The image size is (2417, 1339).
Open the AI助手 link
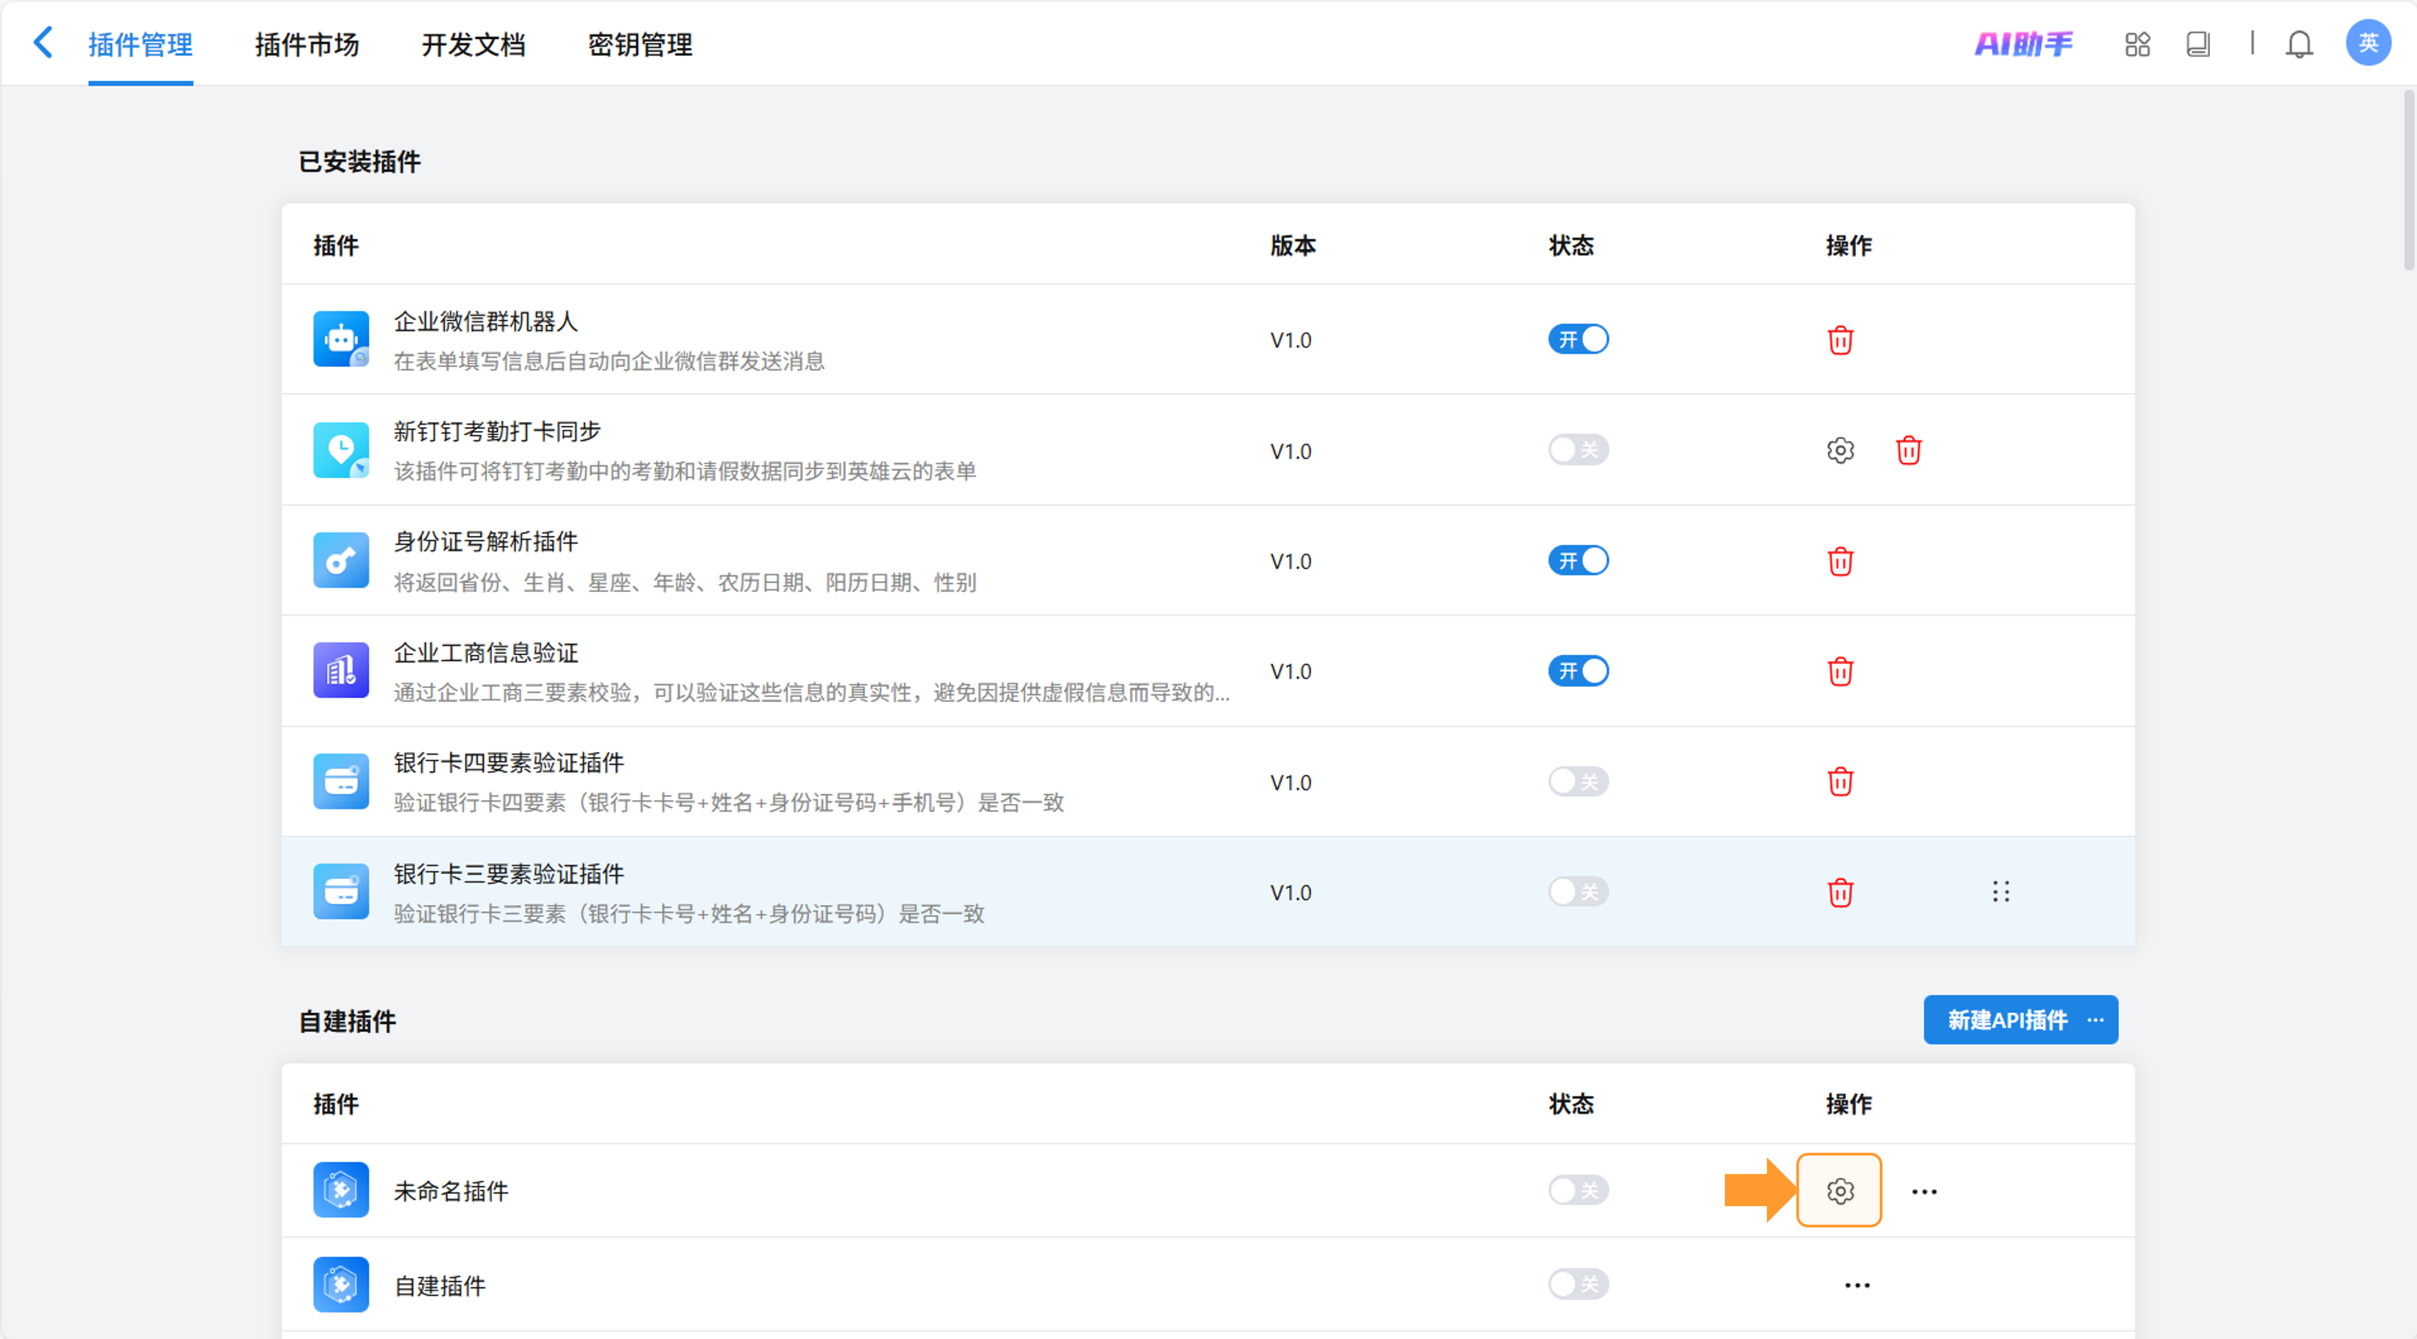pyautogui.click(x=2023, y=44)
